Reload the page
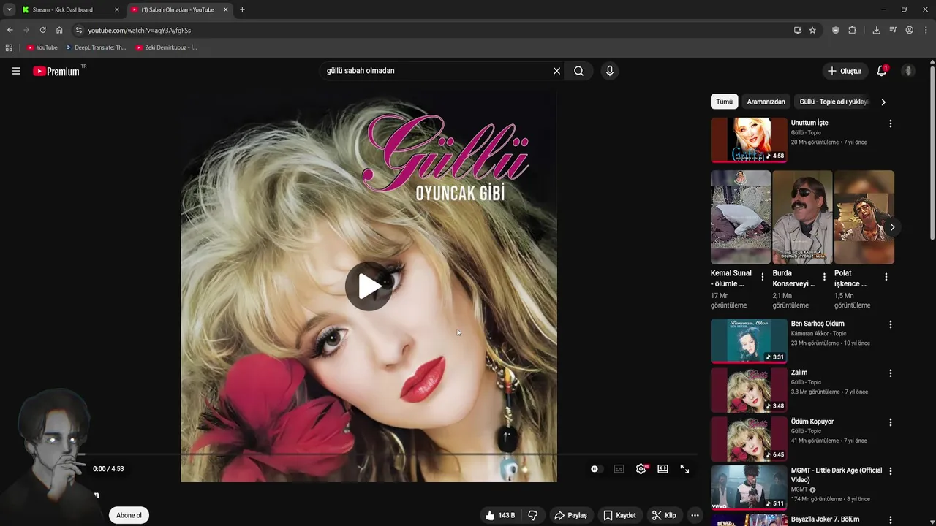 pyautogui.click(x=42, y=30)
